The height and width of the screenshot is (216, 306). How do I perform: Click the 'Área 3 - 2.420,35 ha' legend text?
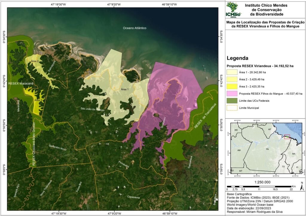tap(252, 87)
